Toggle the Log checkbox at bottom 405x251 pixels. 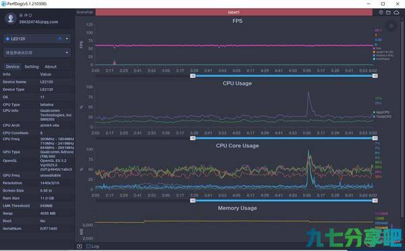pos(88,246)
